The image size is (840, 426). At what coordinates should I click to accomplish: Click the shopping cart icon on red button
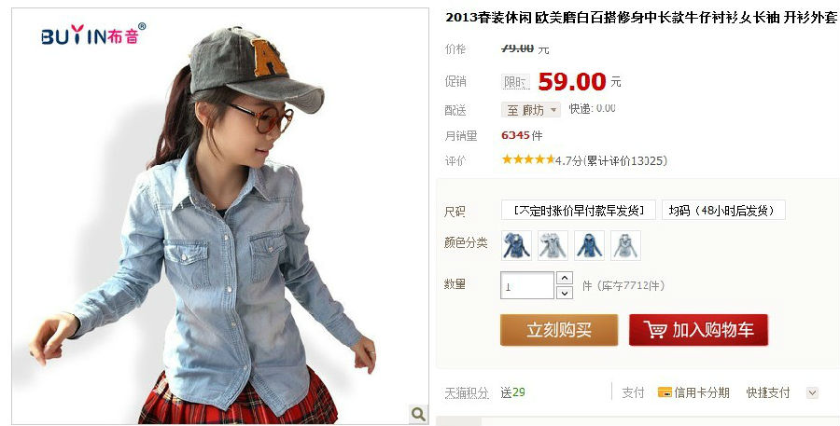pyautogui.click(x=654, y=330)
